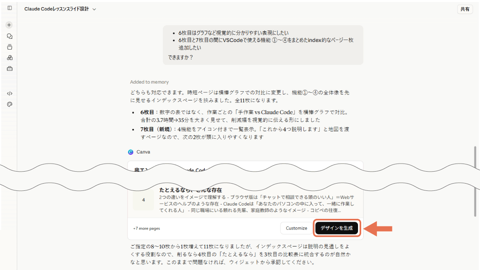The height and width of the screenshot is (270, 480).
Task: Click the できますか？ line in user message
Action: pyautogui.click(x=181, y=57)
